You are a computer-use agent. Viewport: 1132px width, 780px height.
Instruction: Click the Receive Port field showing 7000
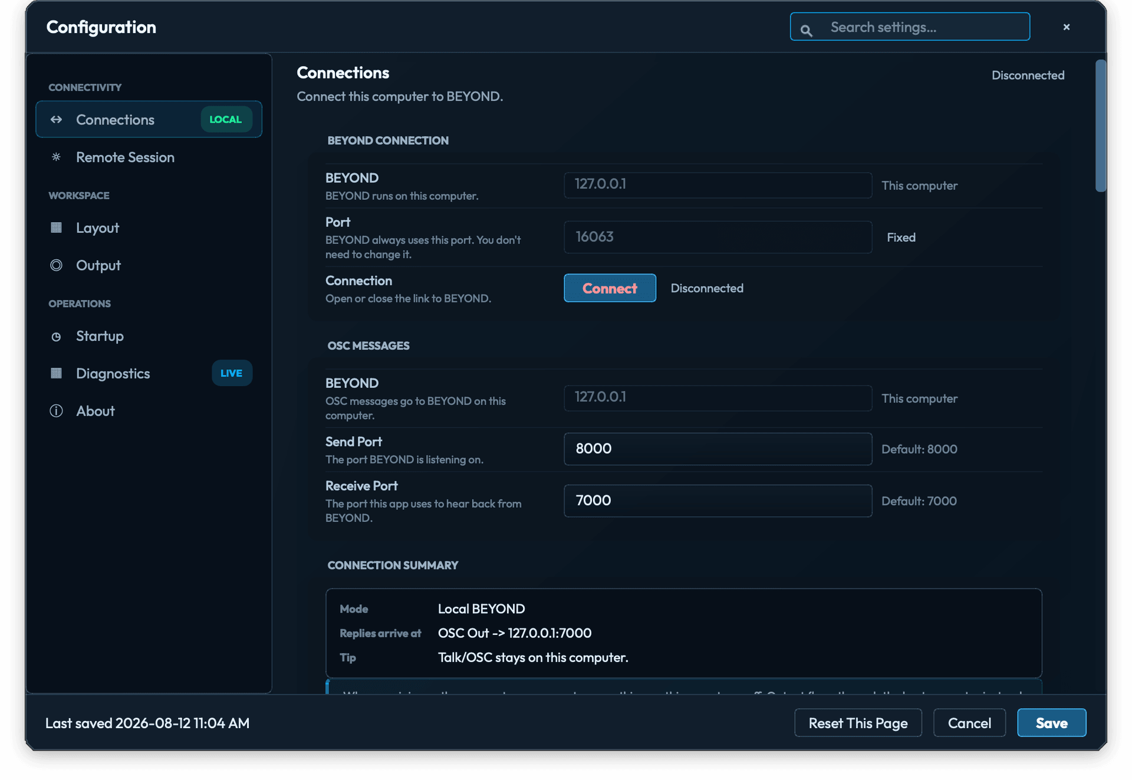(x=718, y=501)
